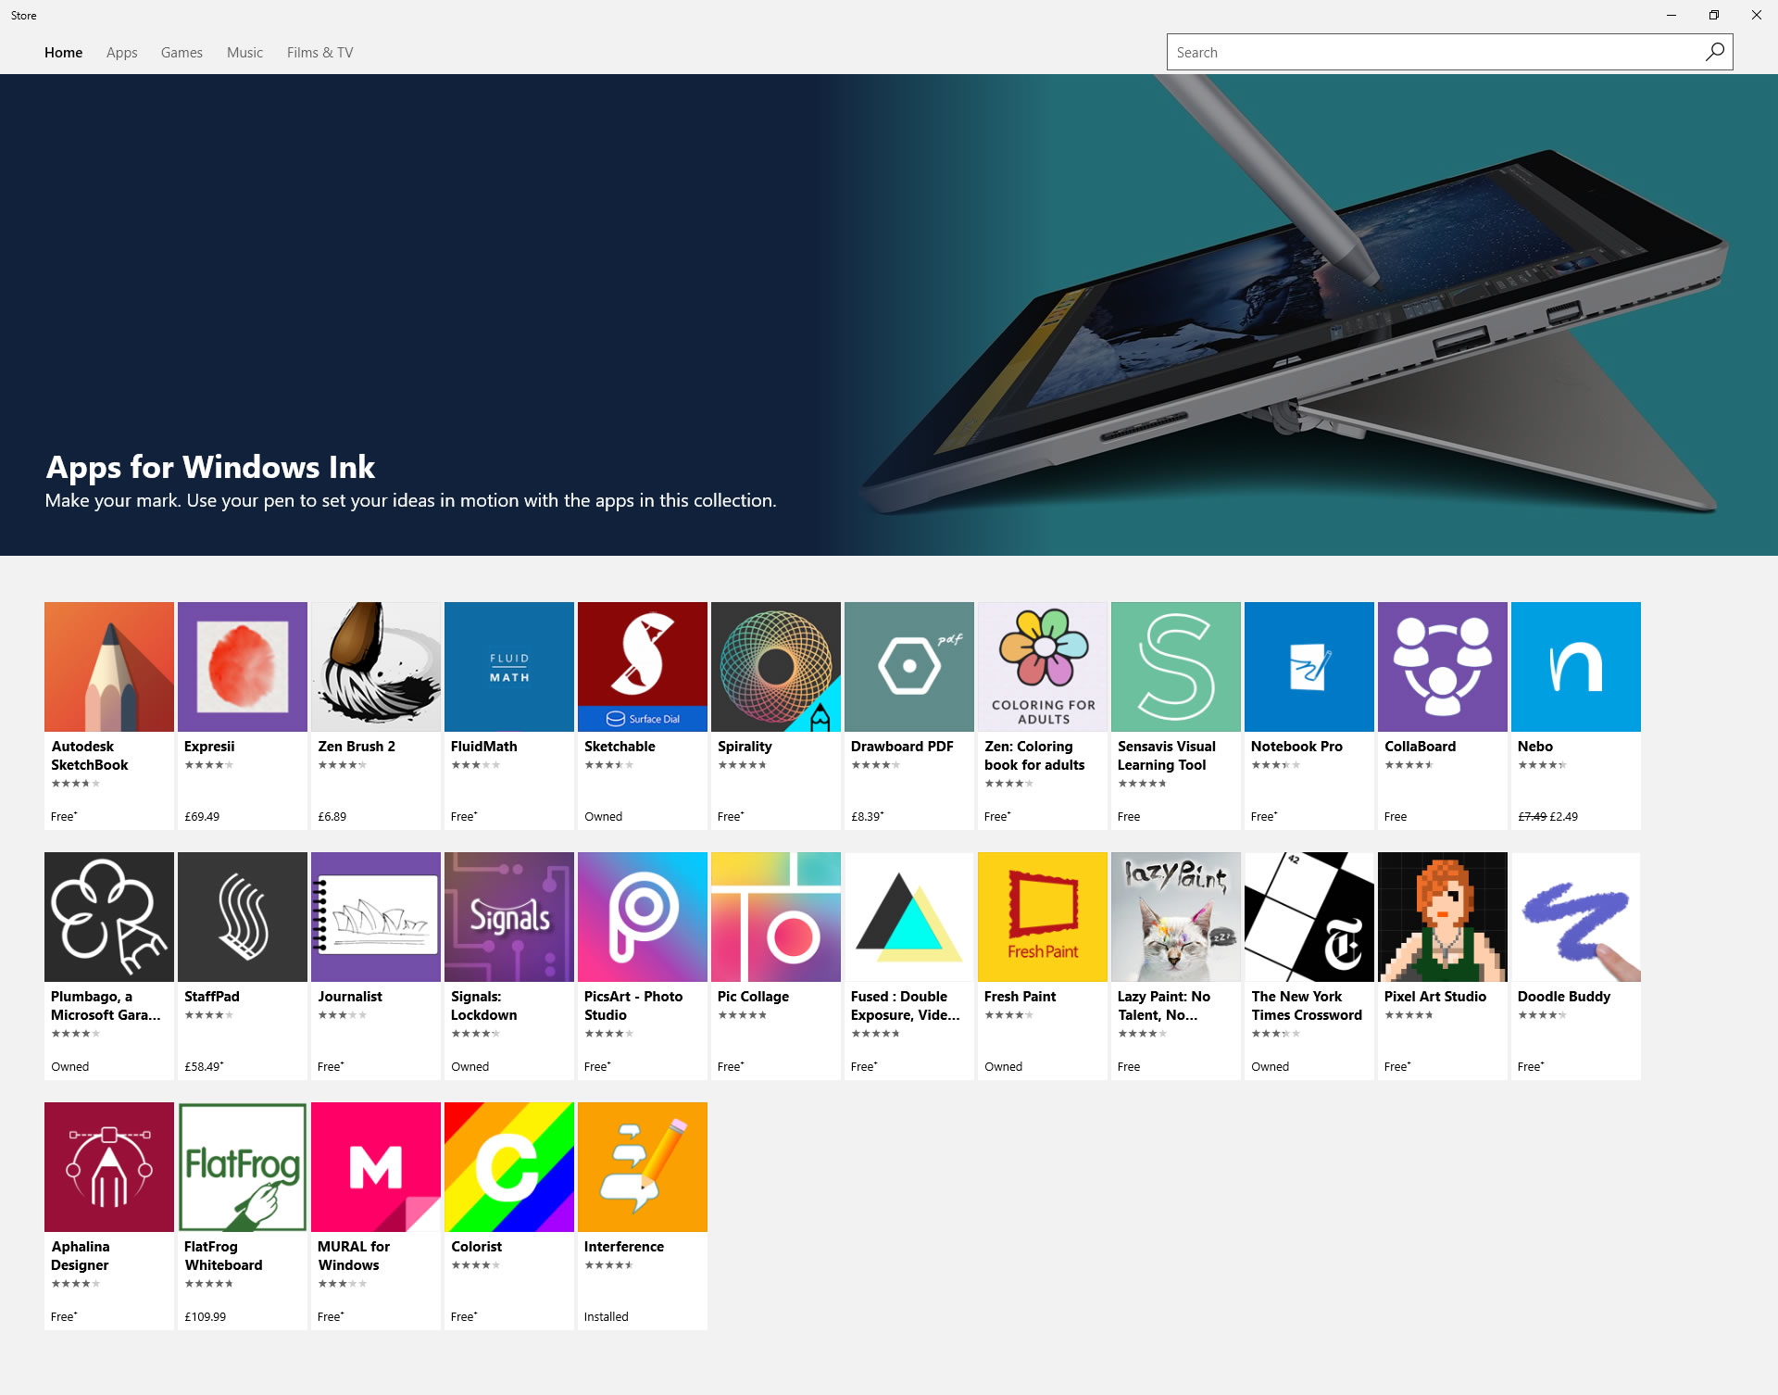Click the £8.39 price under Drawboard PDF

867,817
